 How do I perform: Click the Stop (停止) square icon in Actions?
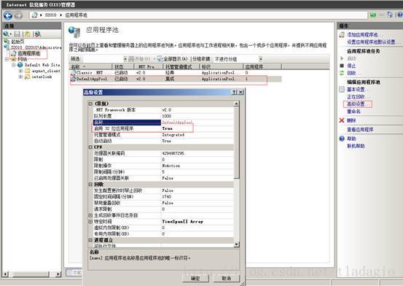342,66
